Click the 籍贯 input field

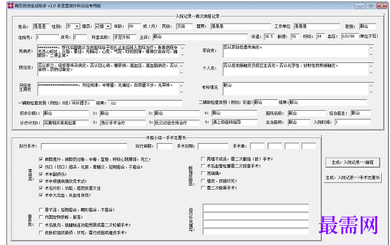(240, 26)
